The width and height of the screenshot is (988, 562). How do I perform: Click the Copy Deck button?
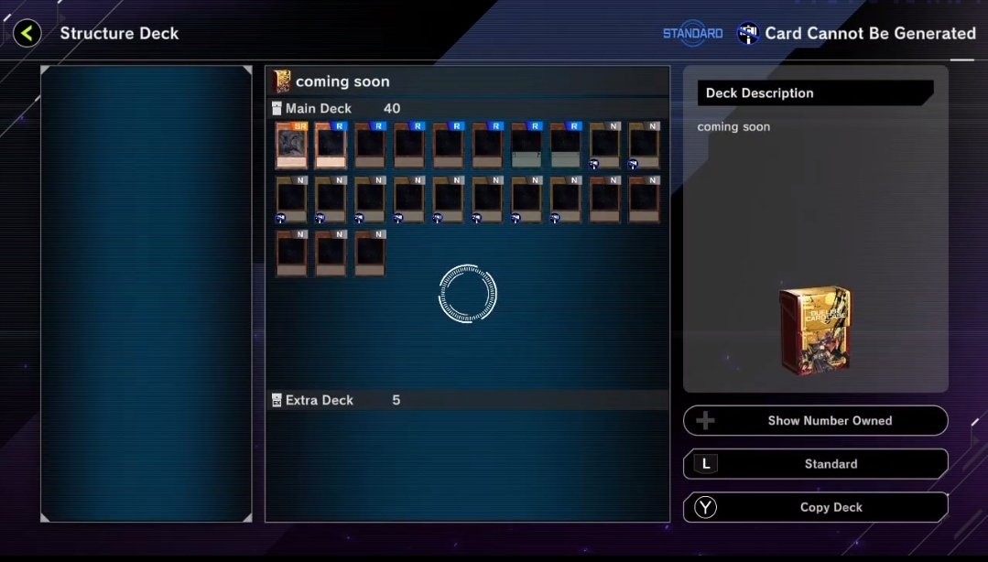[x=815, y=507]
